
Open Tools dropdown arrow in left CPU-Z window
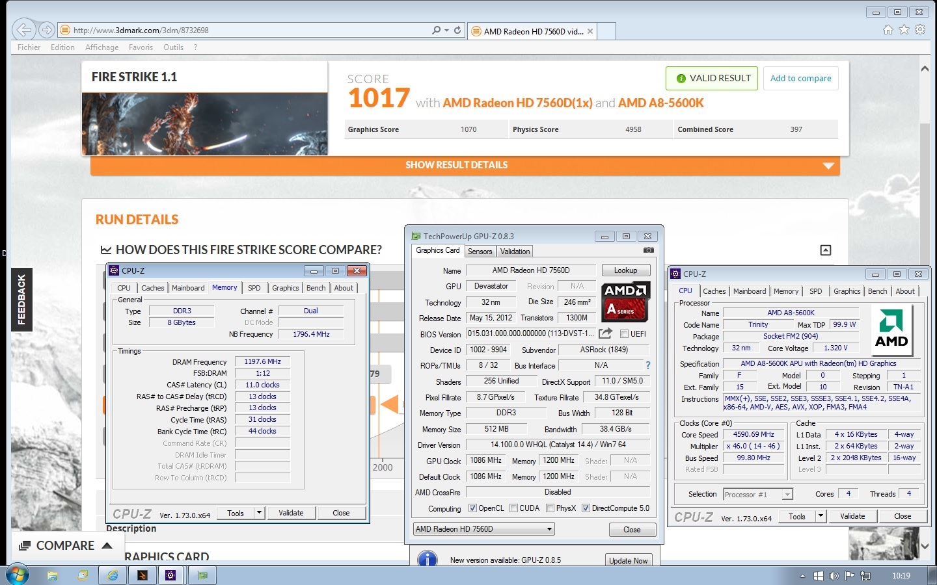[x=259, y=513]
